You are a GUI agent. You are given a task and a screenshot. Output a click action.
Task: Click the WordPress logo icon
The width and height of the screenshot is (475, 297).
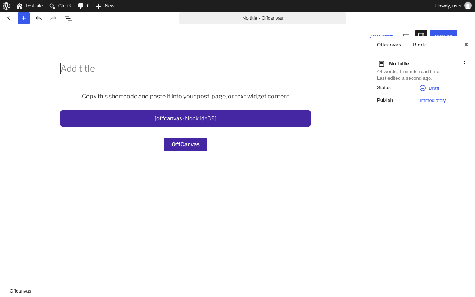pyautogui.click(x=6, y=6)
